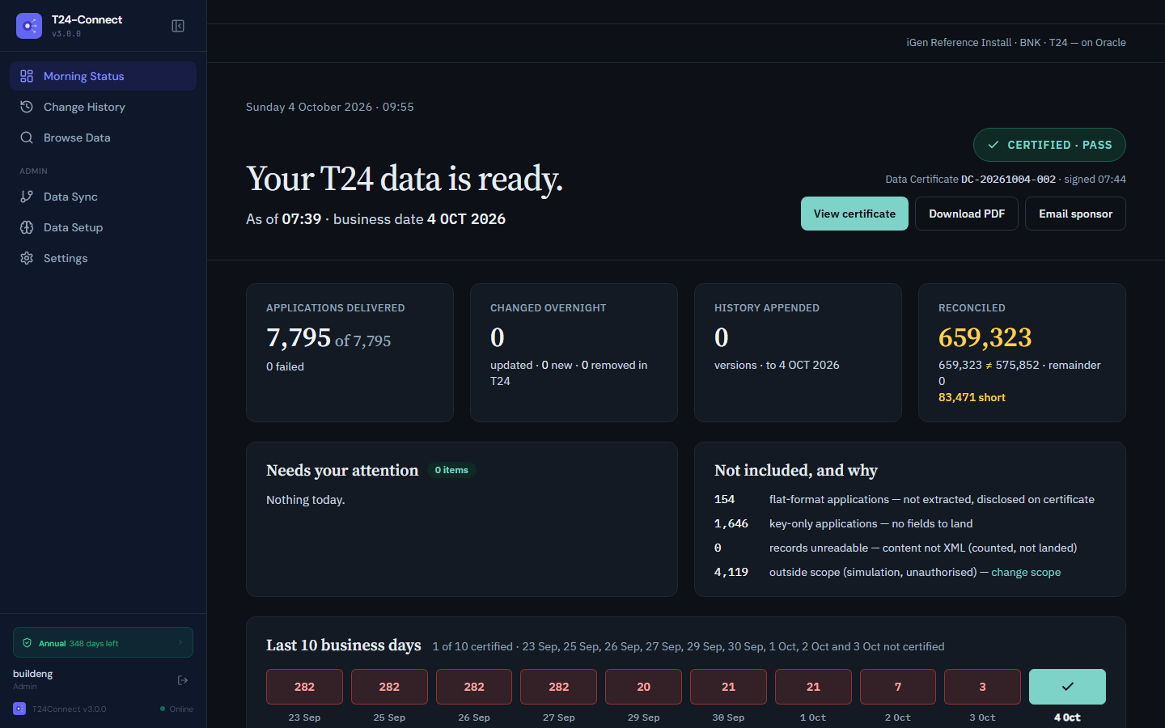1165x728 pixels.
Task: Click the small T24Connect v3.0.0 footer logo
Action: (x=19, y=709)
